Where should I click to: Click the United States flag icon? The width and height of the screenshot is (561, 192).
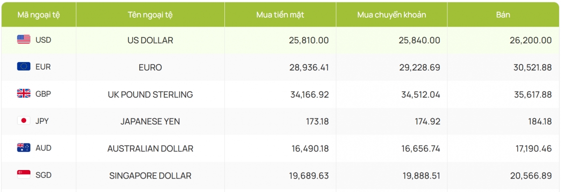(24, 40)
